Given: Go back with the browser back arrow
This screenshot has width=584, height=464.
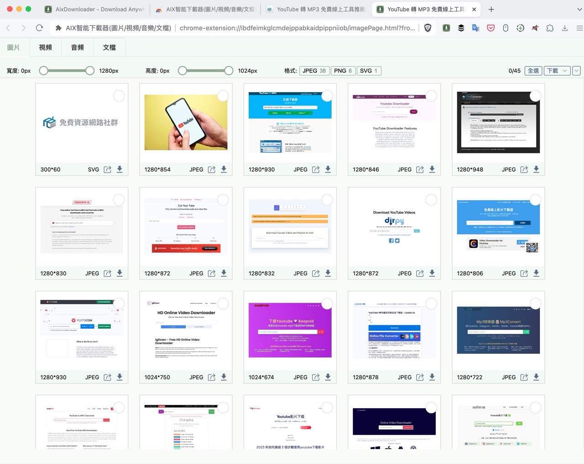Looking at the screenshot, I should pos(8,28).
